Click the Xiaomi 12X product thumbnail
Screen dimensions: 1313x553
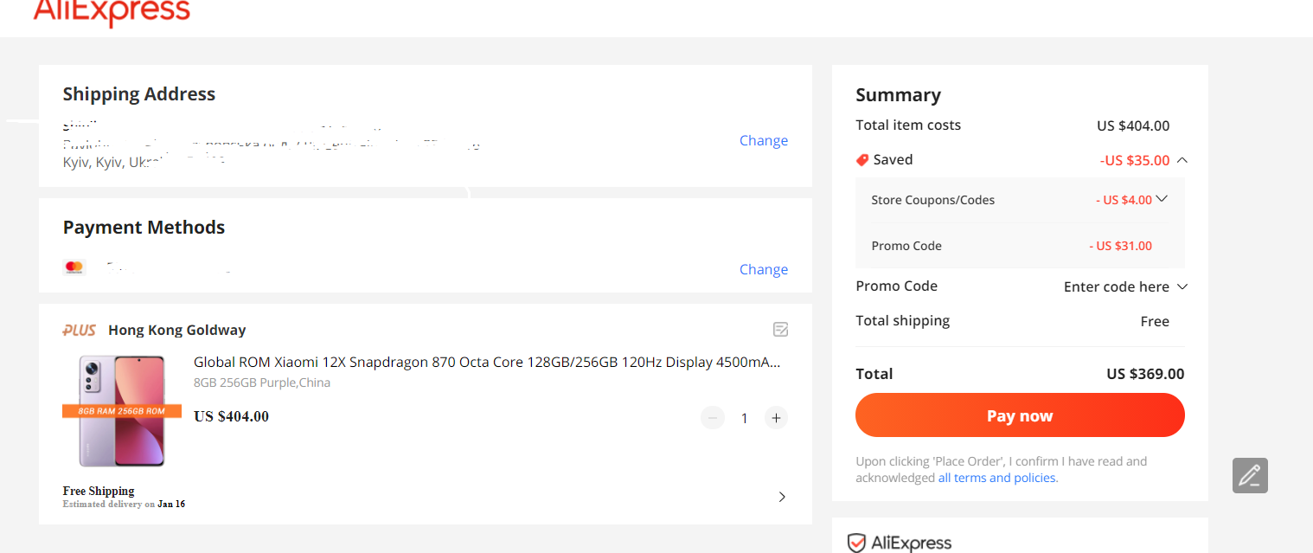[x=122, y=411]
